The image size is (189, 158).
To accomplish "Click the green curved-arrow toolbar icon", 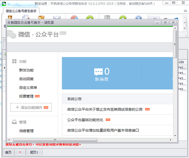I will 90,18.
